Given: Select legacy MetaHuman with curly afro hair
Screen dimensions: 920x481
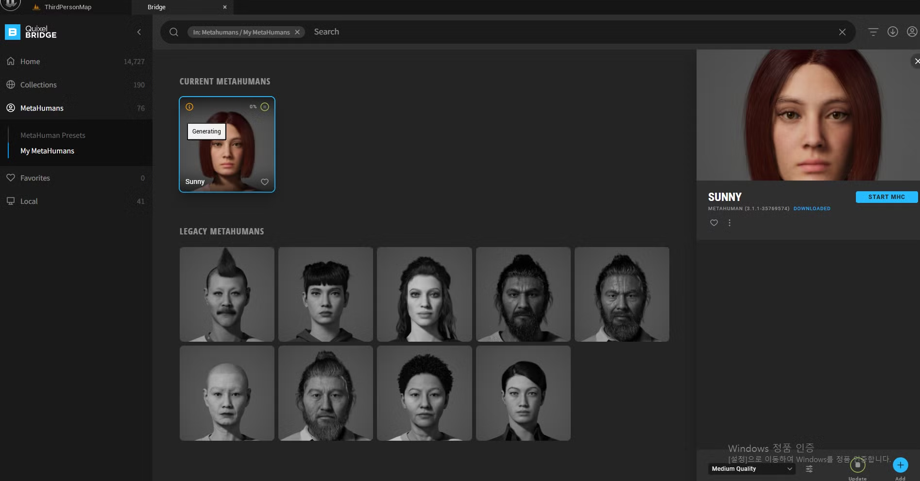Looking at the screenshot, I should 425,393.
